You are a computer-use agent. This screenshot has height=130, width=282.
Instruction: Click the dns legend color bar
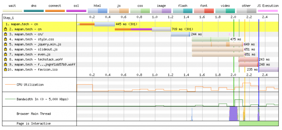[34, 11]
